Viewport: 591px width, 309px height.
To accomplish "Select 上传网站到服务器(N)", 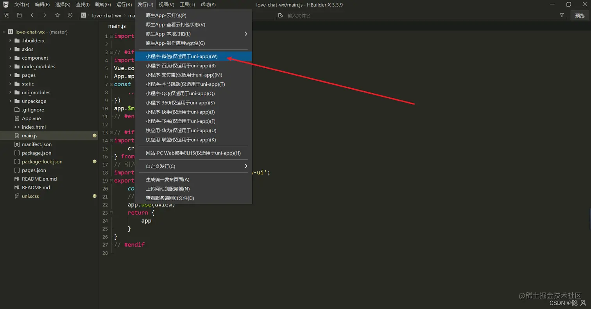I will pyautogui.click(x=193, y=189).
